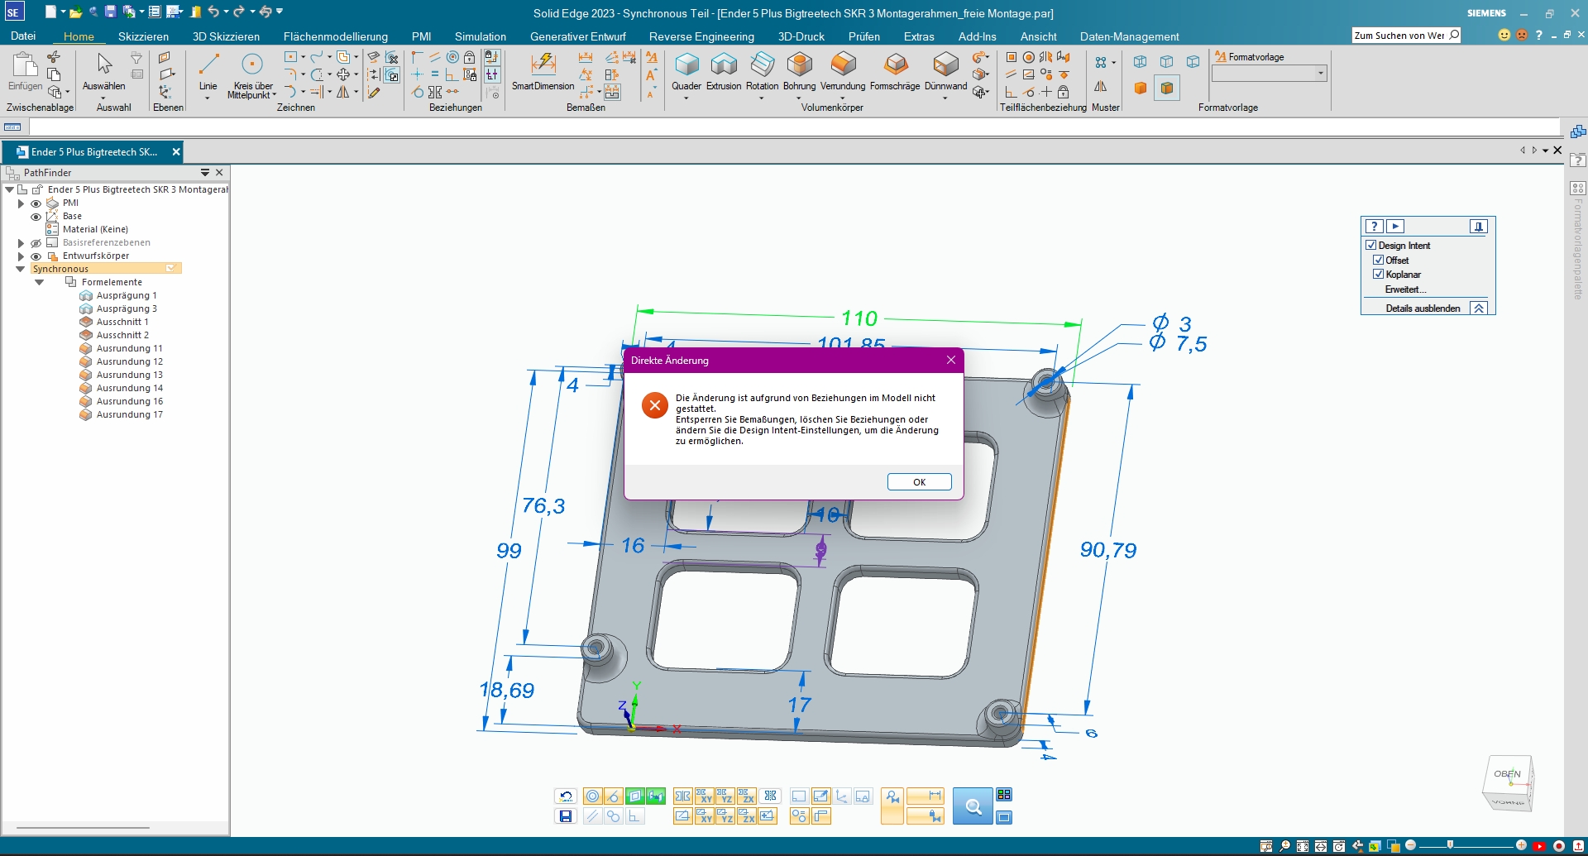
Task: Open the Home ribbon tab
Action: click(79, 36)
